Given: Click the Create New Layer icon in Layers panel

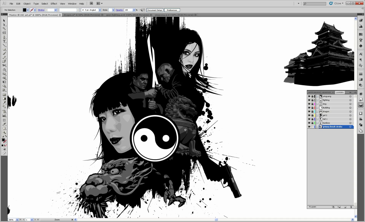Looking at the screenshot, I should click(x=345, y=207).
